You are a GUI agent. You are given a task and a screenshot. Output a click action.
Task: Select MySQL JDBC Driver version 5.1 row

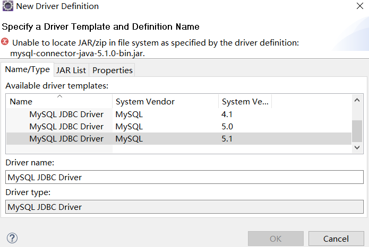(179, 139)
